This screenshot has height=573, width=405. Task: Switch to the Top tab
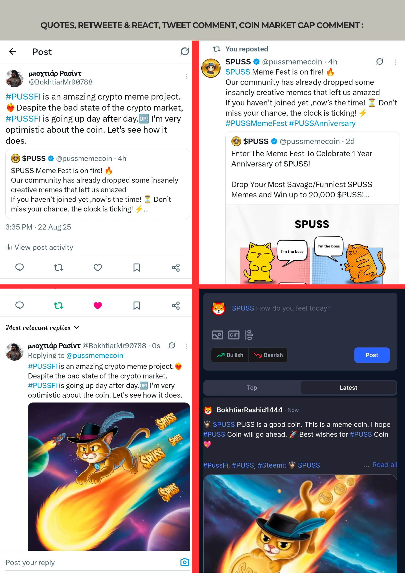(x=252, y=387)
